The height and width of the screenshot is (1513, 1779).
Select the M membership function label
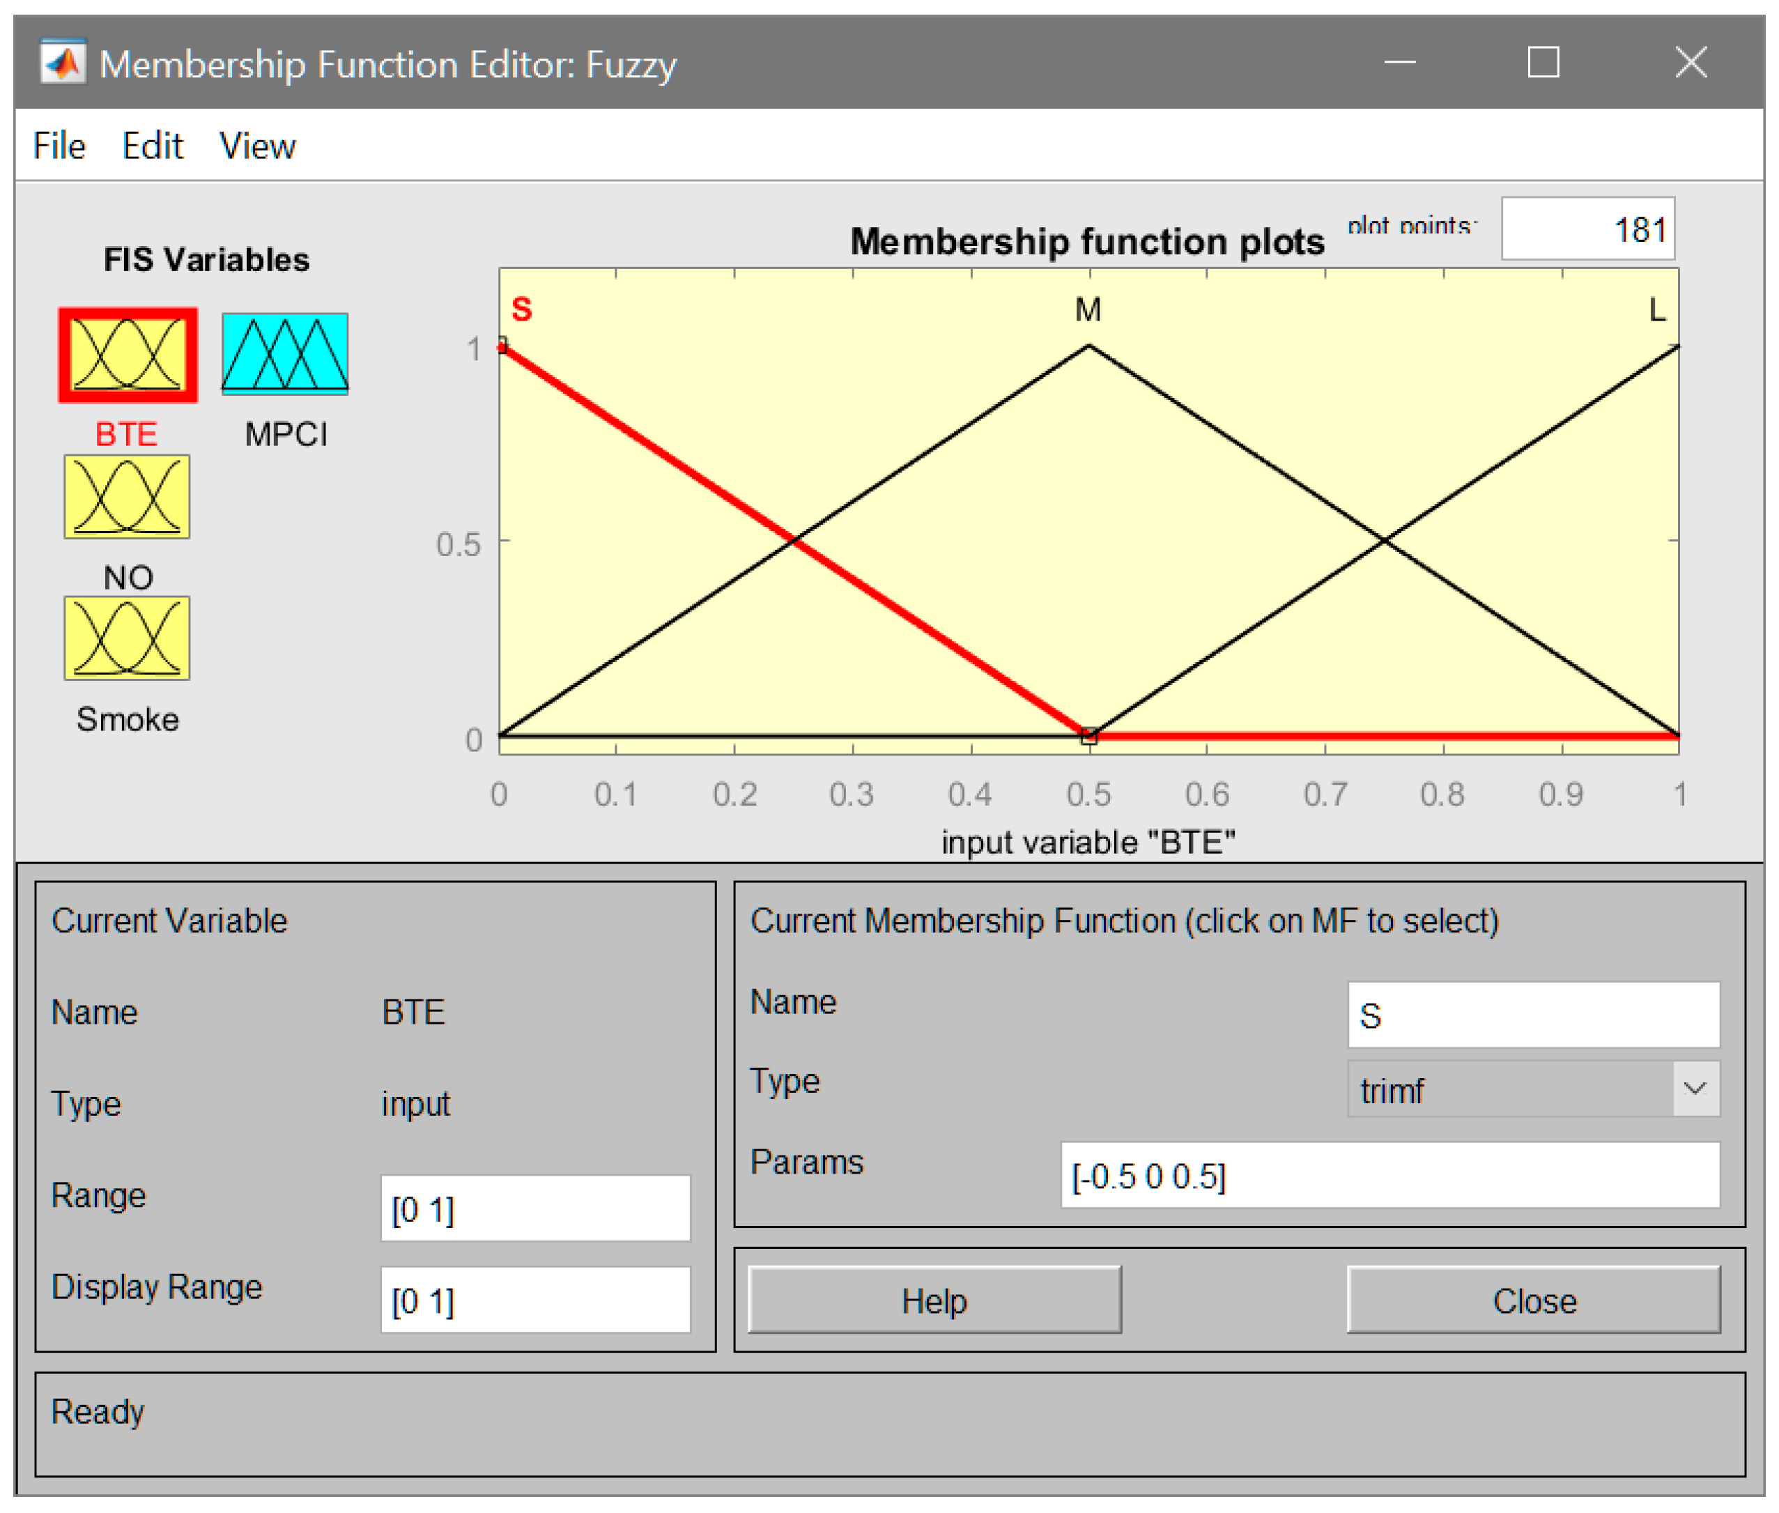pyautogui.click(x=1088, y=309)
